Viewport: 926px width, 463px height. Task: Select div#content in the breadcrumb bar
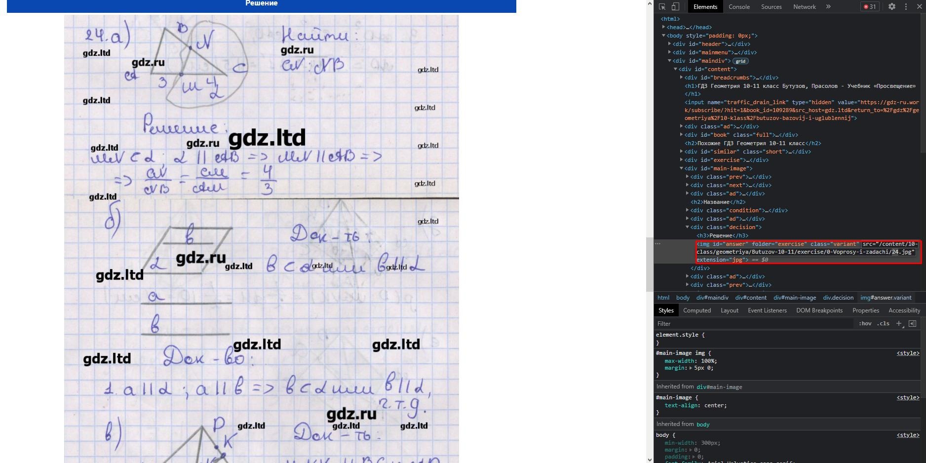point(751,298)
